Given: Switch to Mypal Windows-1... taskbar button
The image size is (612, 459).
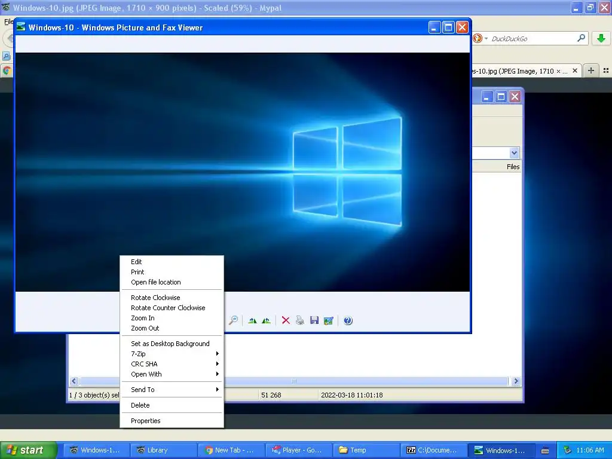Looking at the screenshot, I should [96, 450].
